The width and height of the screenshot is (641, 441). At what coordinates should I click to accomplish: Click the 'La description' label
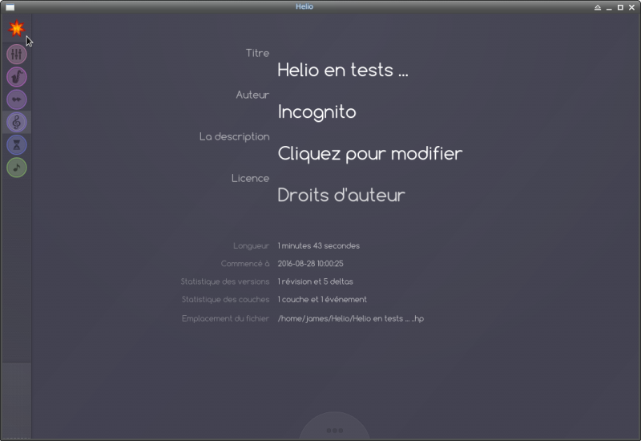tap(234, 136)
